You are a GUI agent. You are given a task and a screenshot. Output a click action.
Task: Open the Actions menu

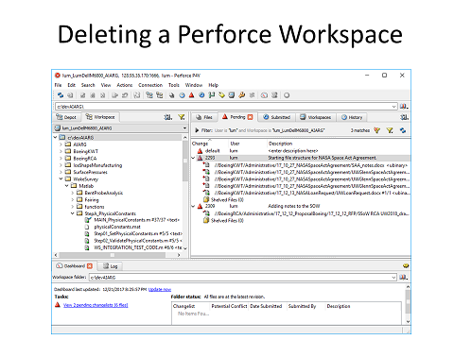pos(125,85)
